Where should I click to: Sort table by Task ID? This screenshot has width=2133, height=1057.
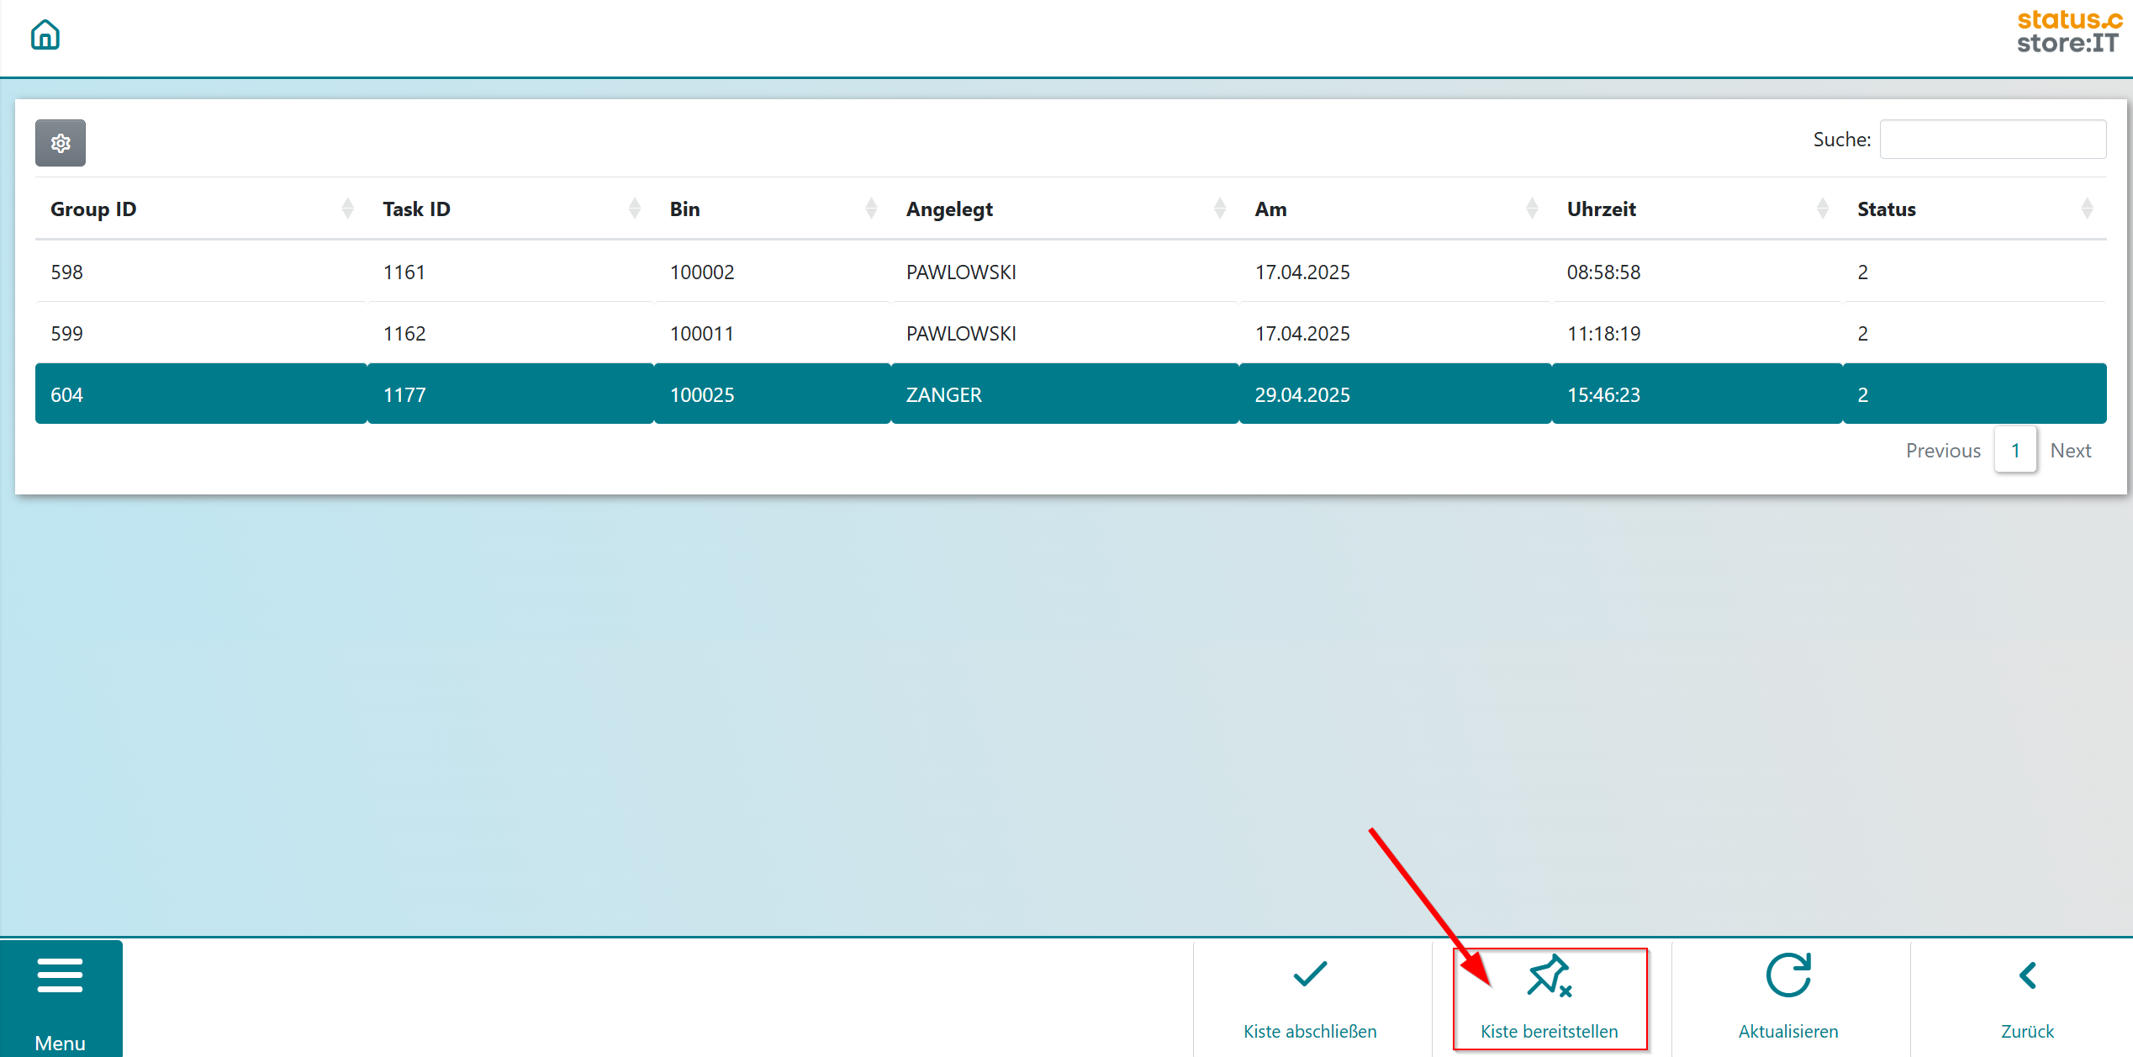click(x=416, y=209)
